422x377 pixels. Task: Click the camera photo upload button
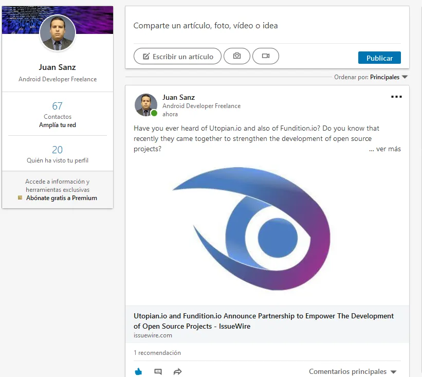point(237,56)
